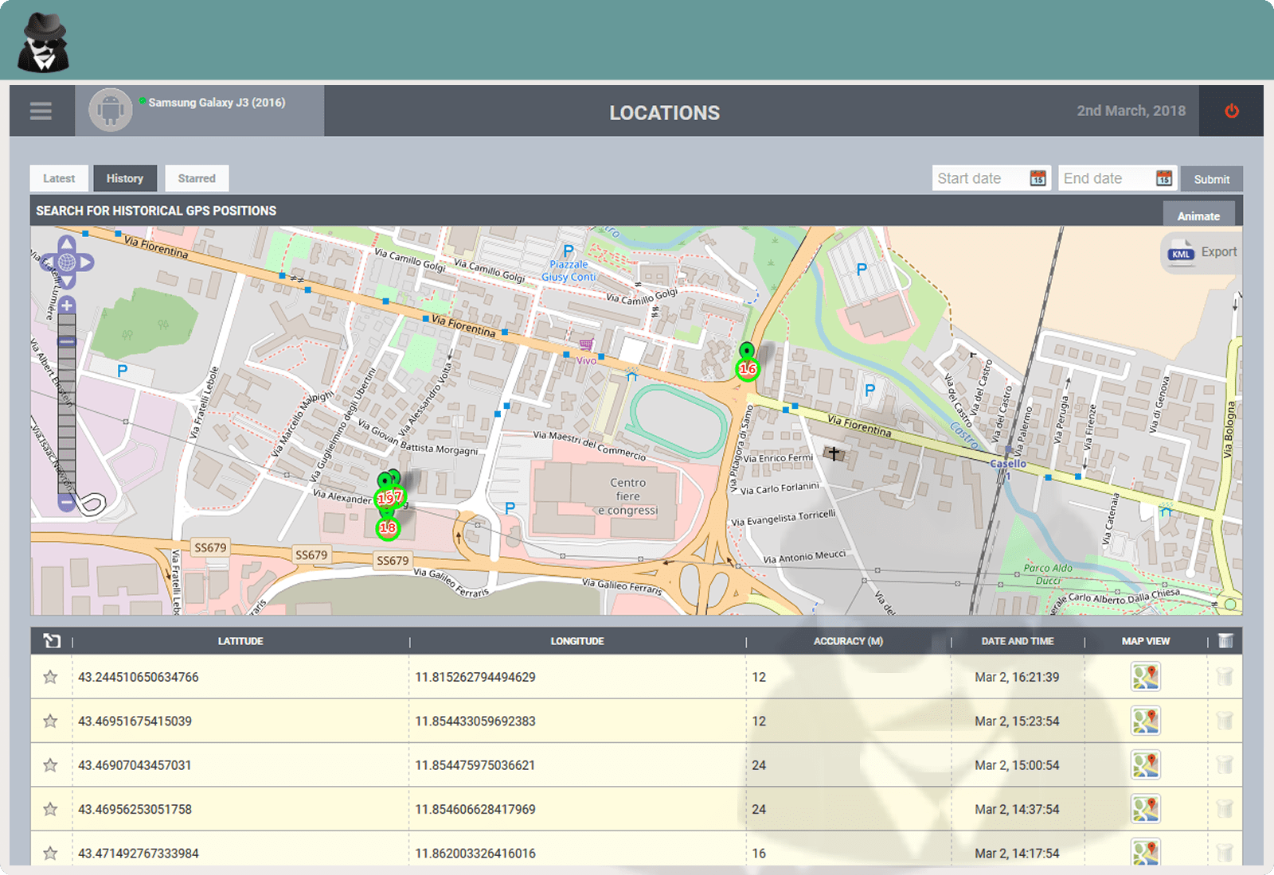Screen dimensions: 1274x875
Task: Switch to the Starred tab
Action: [197, 178]
